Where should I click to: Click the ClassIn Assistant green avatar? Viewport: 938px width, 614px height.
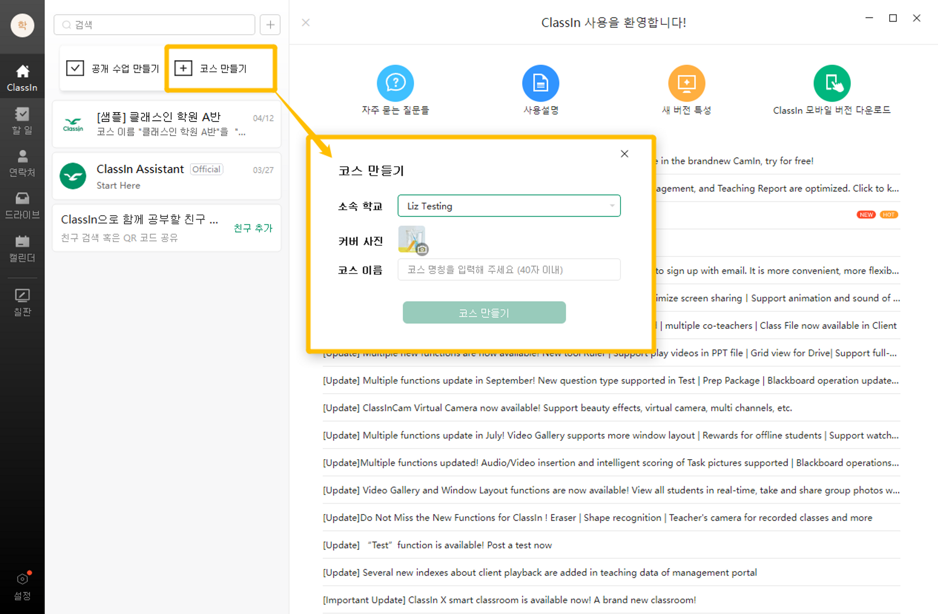click(x=73, y=176)
